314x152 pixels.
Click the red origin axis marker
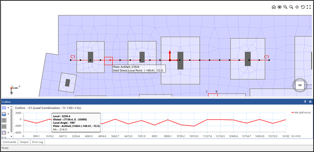click(170, 60)
